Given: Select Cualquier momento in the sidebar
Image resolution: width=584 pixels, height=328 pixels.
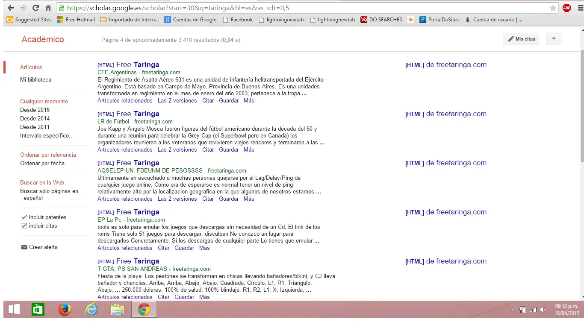Looking at the screenshot, I should 44,102.
